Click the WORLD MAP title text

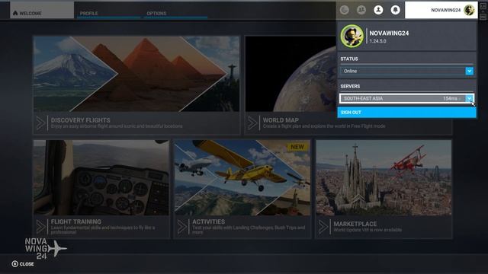tap(281, 120)
